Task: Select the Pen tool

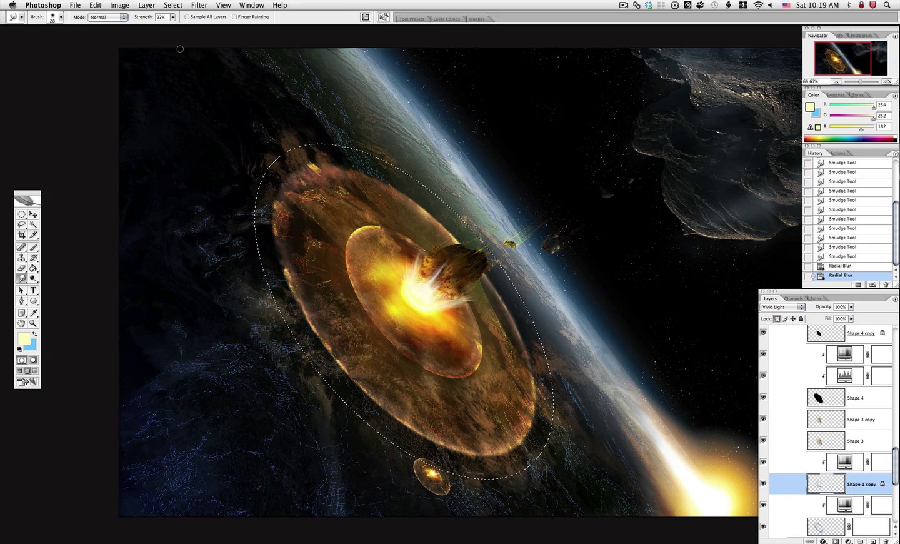Action: 21,301
